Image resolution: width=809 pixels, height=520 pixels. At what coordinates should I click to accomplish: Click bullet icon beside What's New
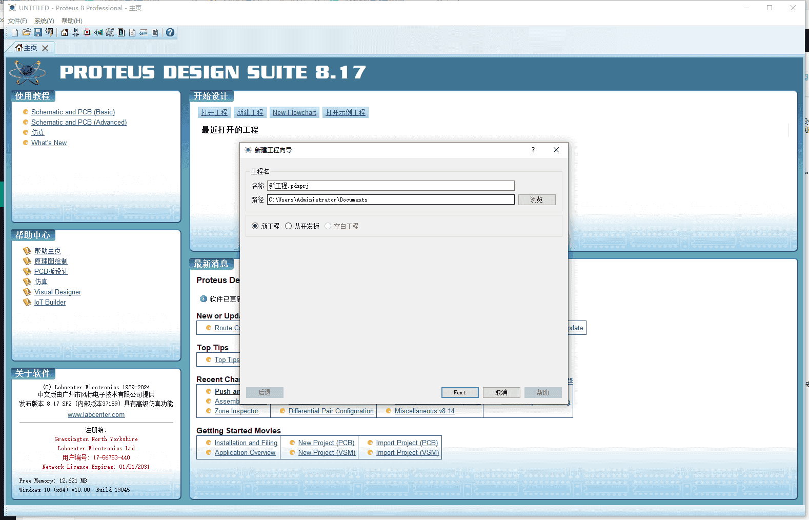26,143
